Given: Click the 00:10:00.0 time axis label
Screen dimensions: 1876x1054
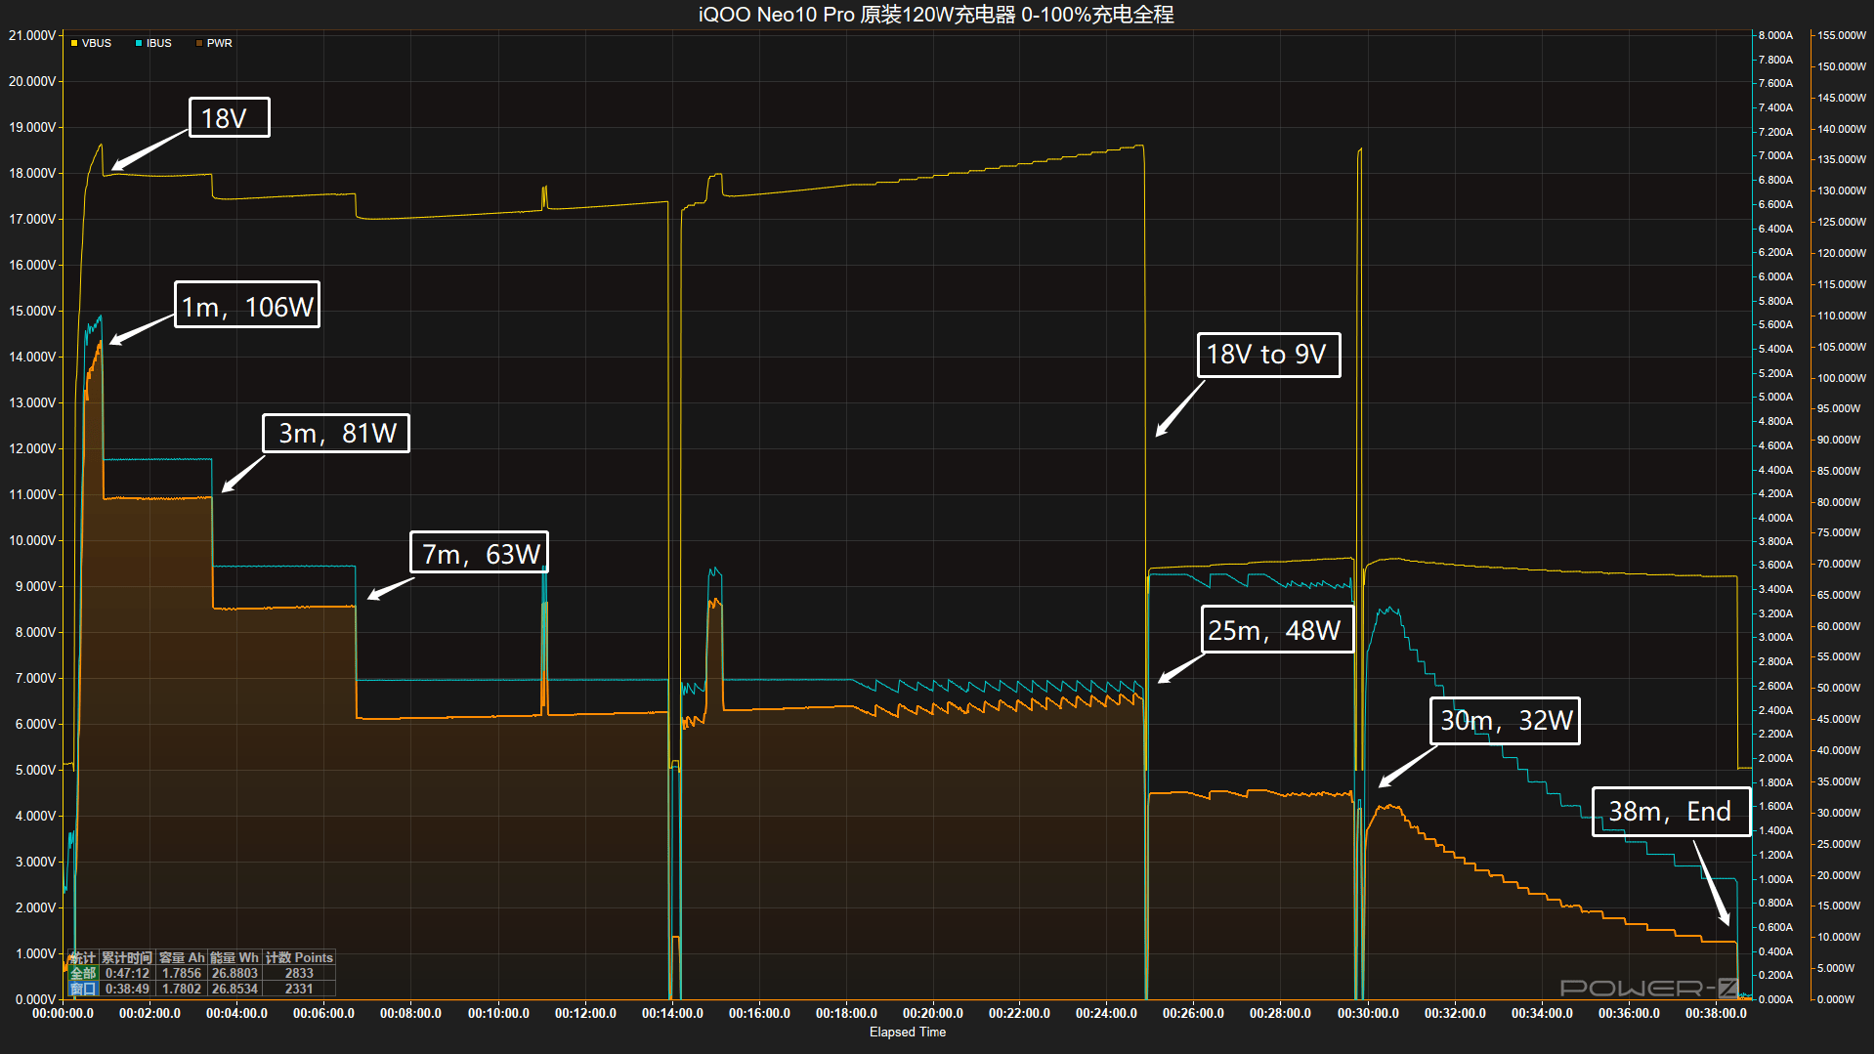Looking at the screenshot, I should 498,1013.
